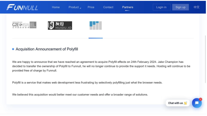Switch language using the 中文 link
Image resolution: width=207 pixels, height=116 pixels.
click(197, 7)
